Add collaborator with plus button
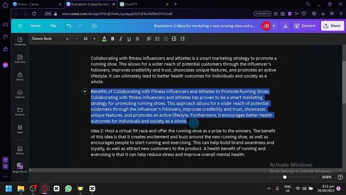Viewport: 346px width, 195px height. click(274, 26)
